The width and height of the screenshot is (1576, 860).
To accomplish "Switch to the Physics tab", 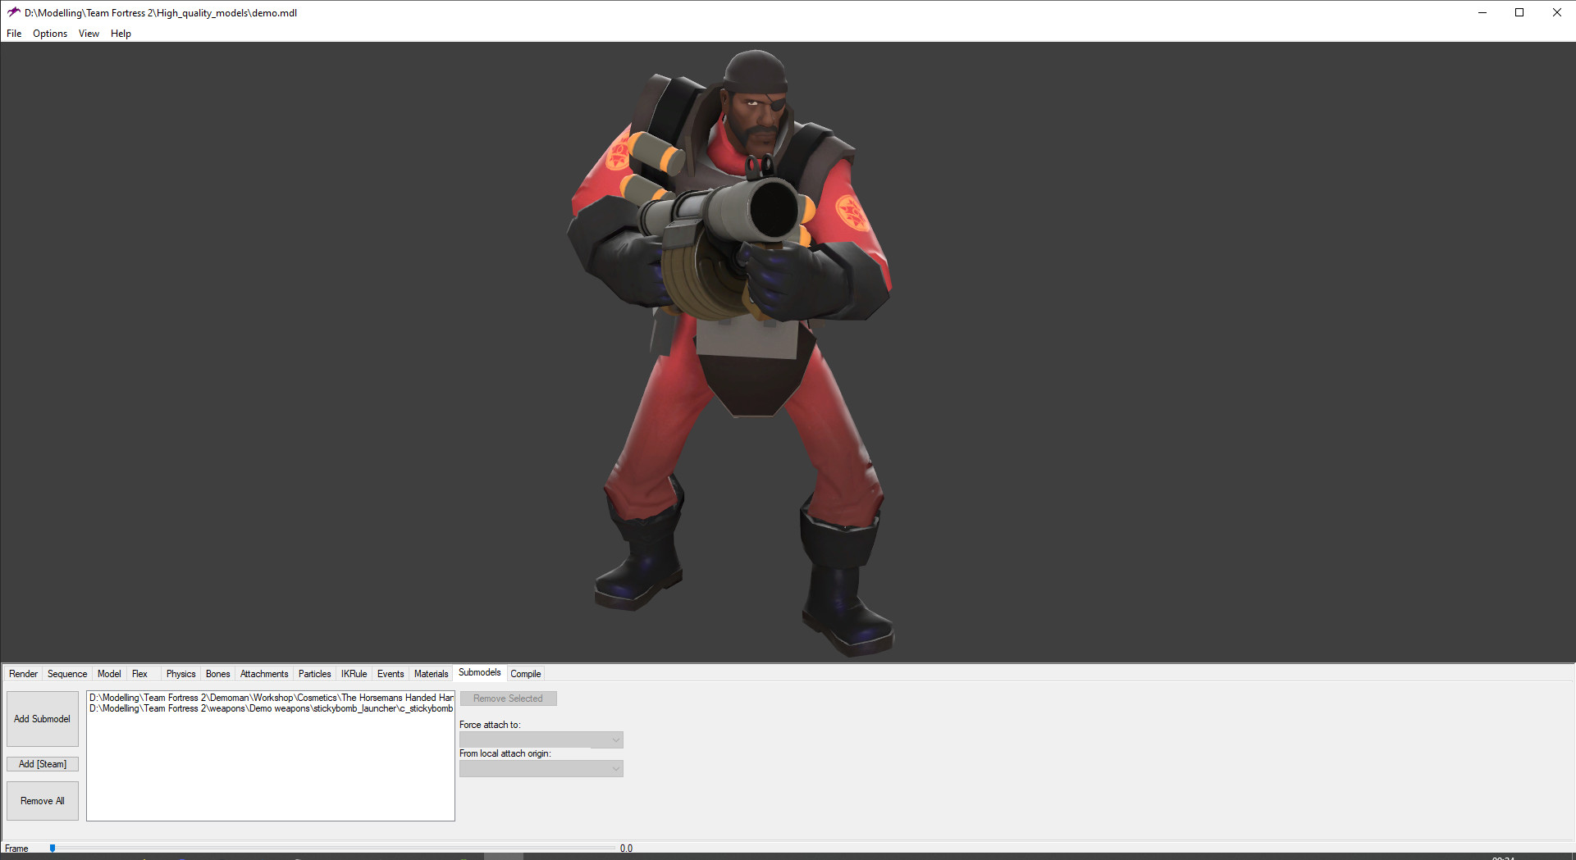I will [x=180, y=673].
